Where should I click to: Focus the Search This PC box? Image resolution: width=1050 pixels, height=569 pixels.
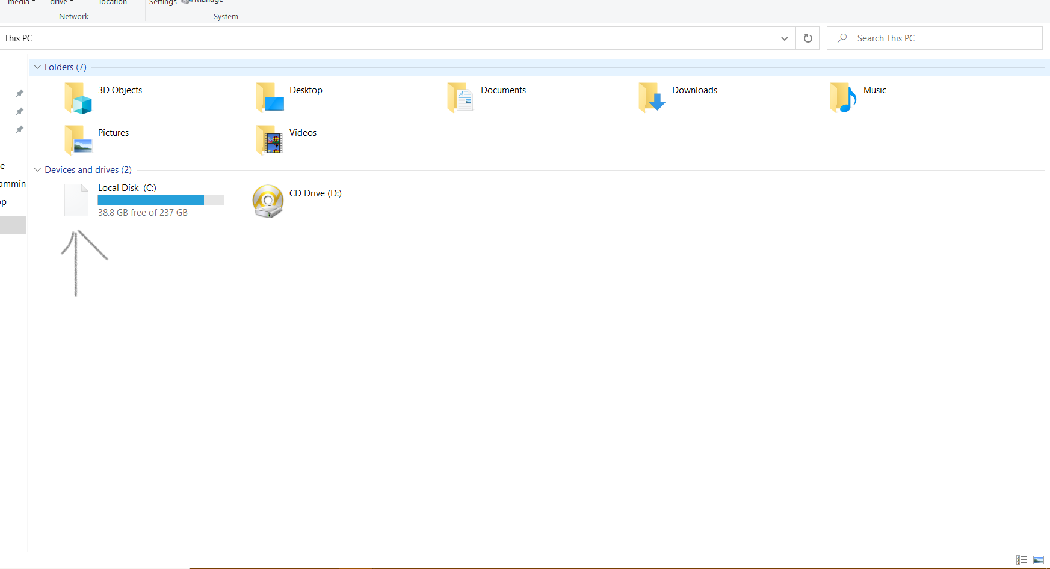(934, 38)
